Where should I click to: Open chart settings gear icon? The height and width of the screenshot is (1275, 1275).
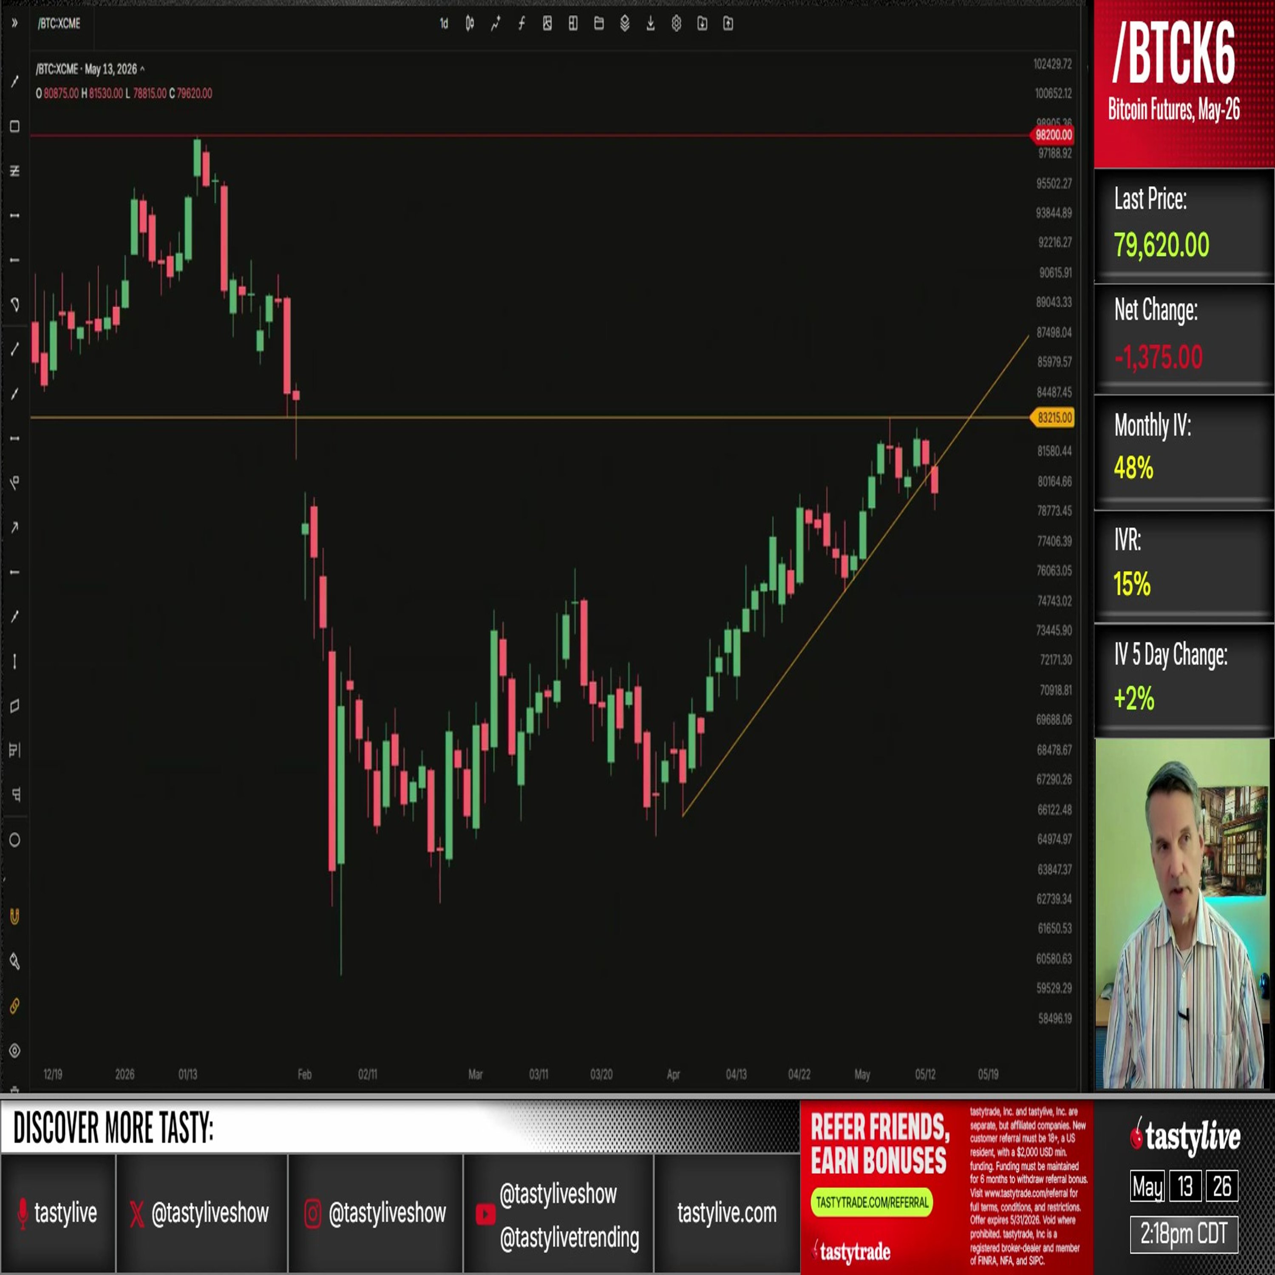tap(677, 24)
